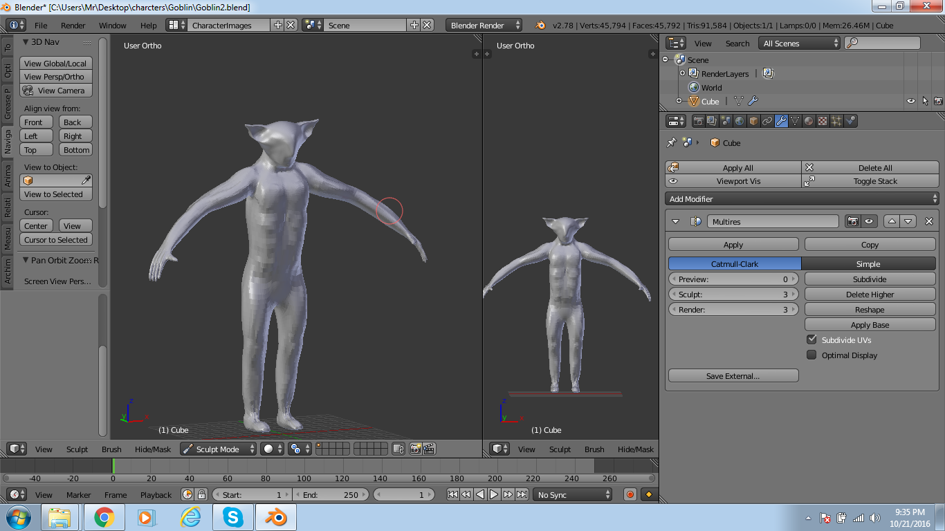Expand the RenderLayers tree item

pyautogui.click(x=683, y=73)
